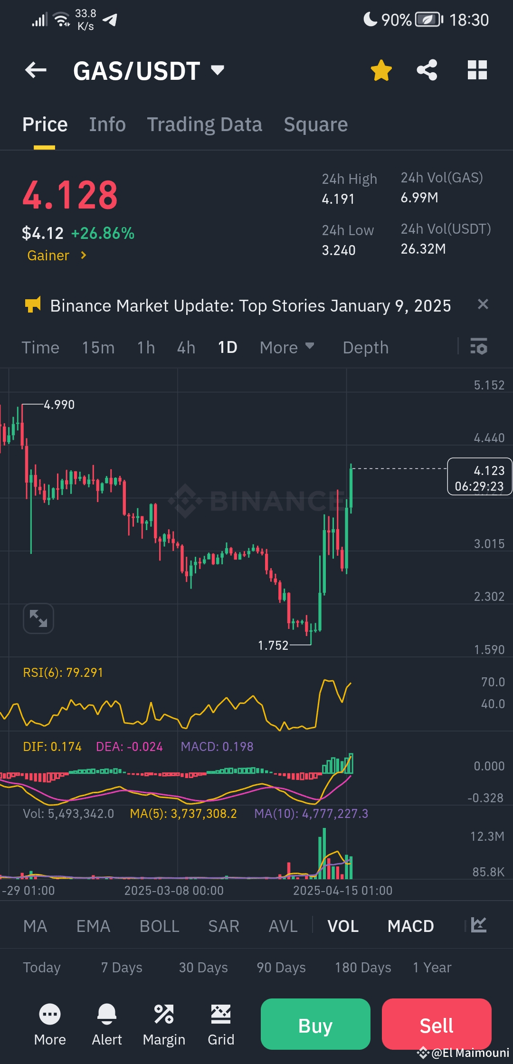The height and width of the screenshot is (1064, 513).
Task: Select the 7 Days performance range
Action: [122, 968]
